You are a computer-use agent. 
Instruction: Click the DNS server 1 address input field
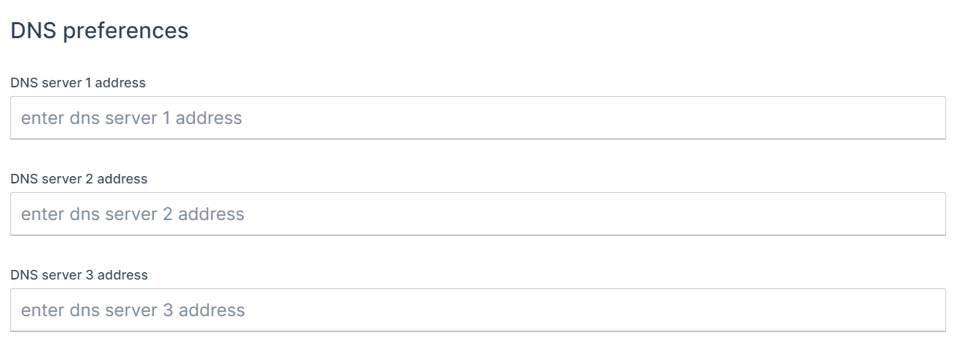pyautogui.click(x=477, y=118)
